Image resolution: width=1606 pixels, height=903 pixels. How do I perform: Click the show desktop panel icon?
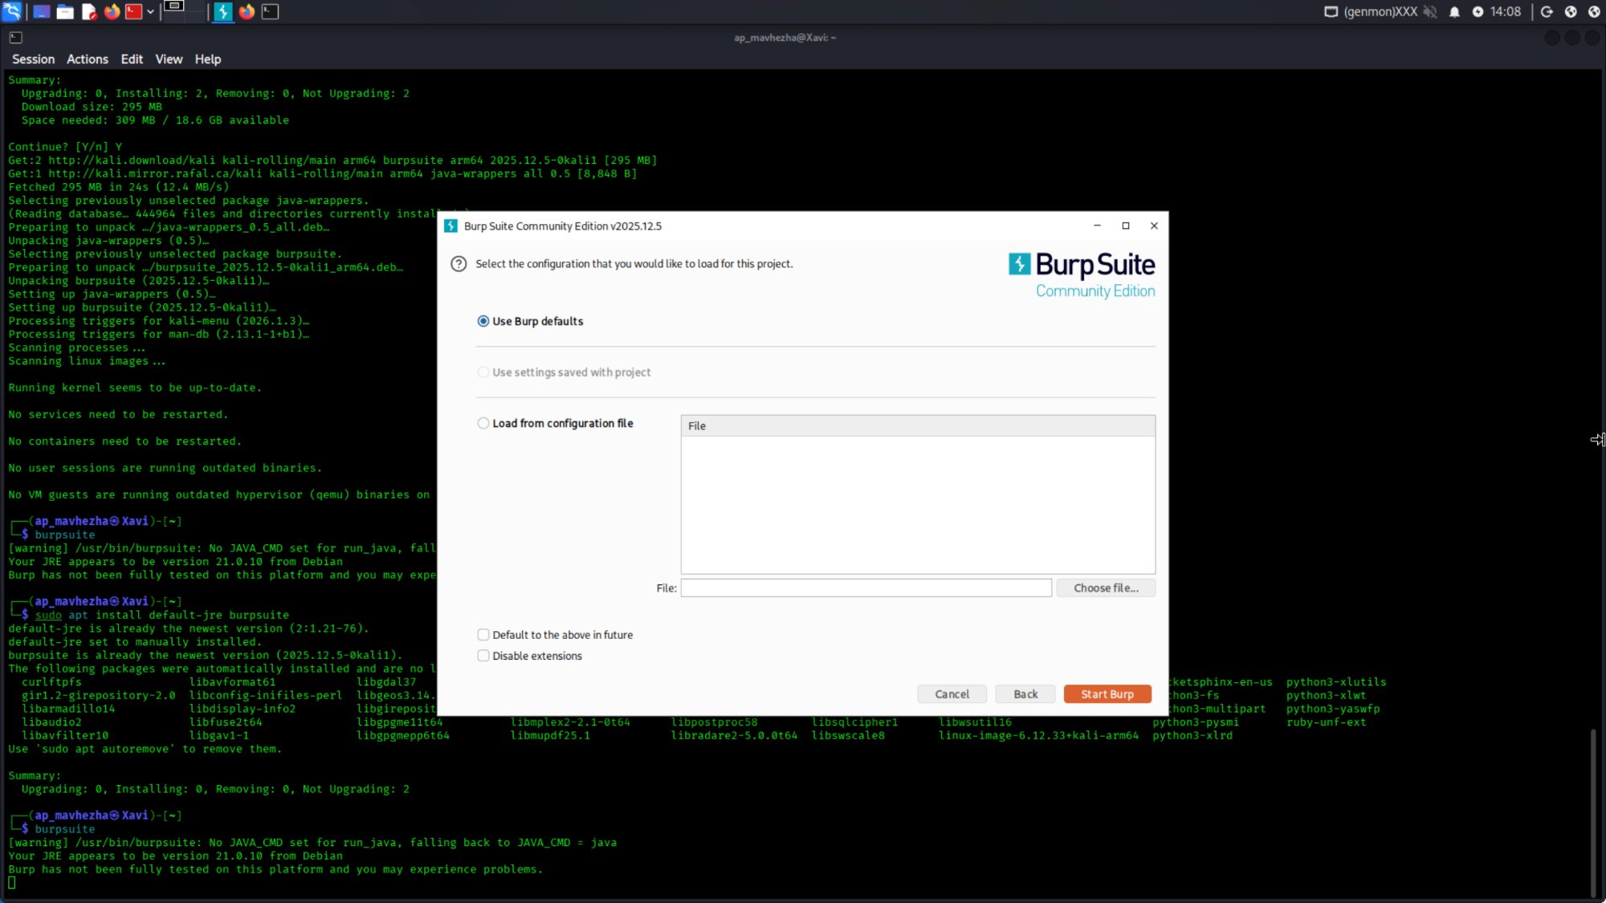coord(41,11)
